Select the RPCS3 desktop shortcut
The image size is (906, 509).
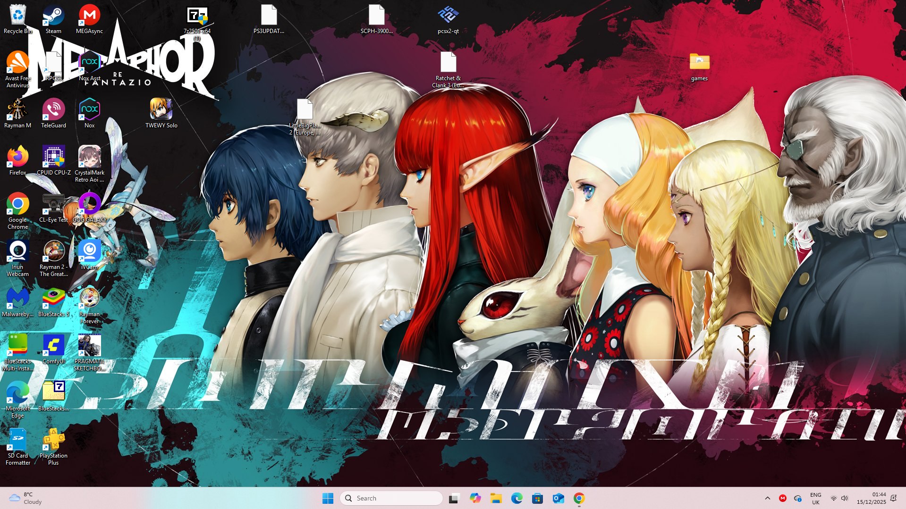point(53,67)
